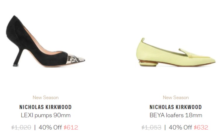
Task: Click the New Season label above BEYA loafers
Action: (176, 98)
